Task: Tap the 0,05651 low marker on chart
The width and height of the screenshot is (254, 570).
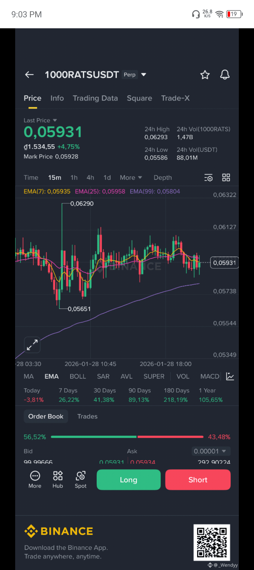Action: [x=79, y=309]
